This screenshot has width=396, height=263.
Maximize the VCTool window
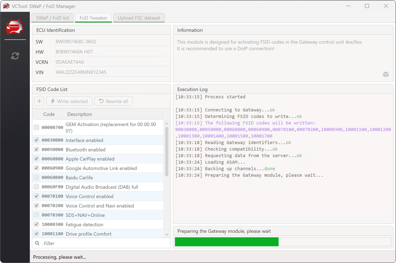tap(367, 6)
